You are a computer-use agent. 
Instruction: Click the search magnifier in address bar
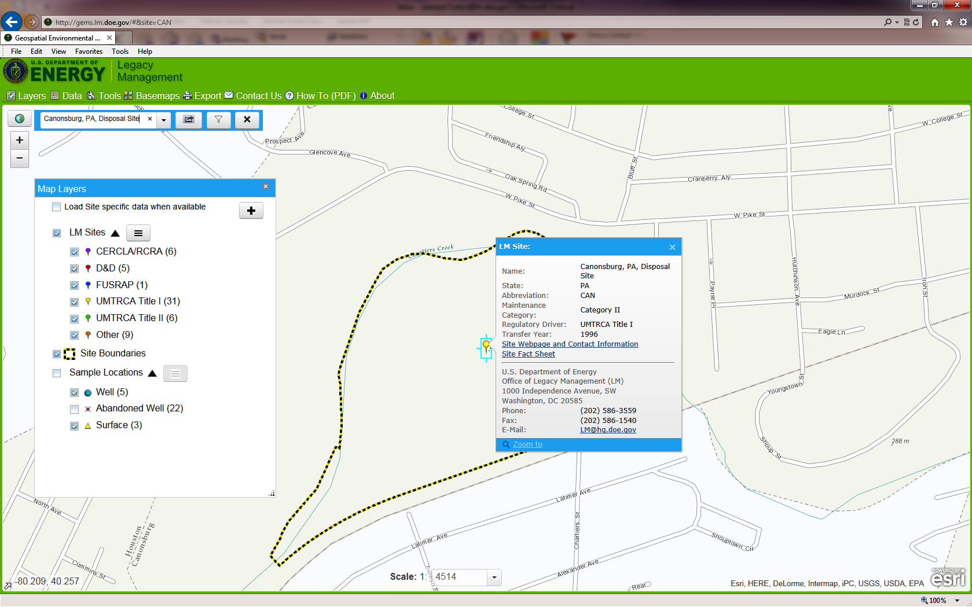pos(888,22)
